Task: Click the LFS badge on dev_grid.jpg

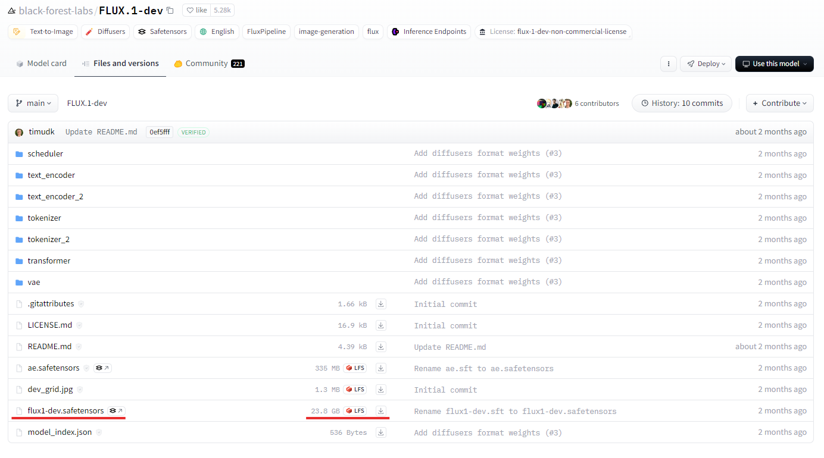Action: point(355,390)
